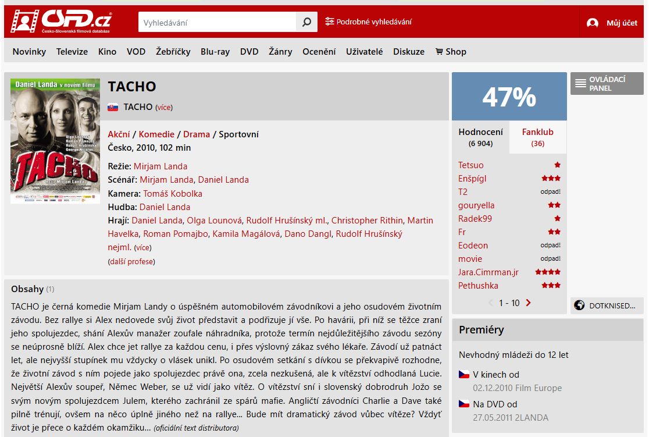Open the Ocenění awards menu
Screen dimensions: 649x437
(319, 52)
